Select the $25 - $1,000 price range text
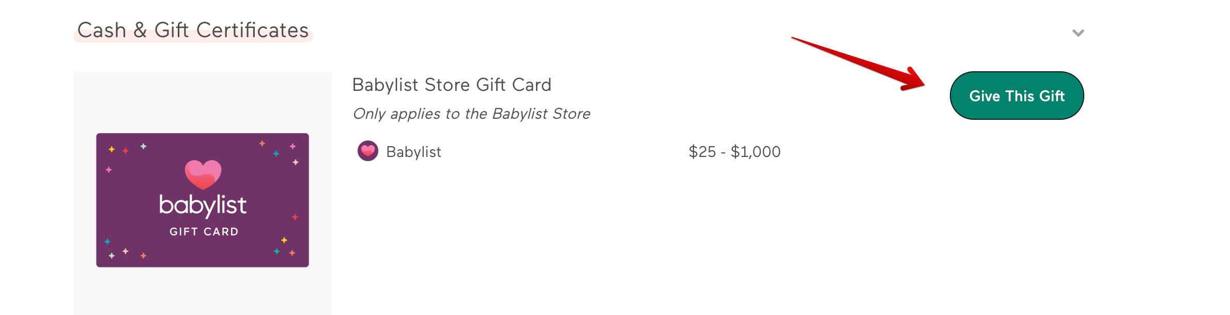This screenshot has height=315, width=1230. tap(734, 152)
